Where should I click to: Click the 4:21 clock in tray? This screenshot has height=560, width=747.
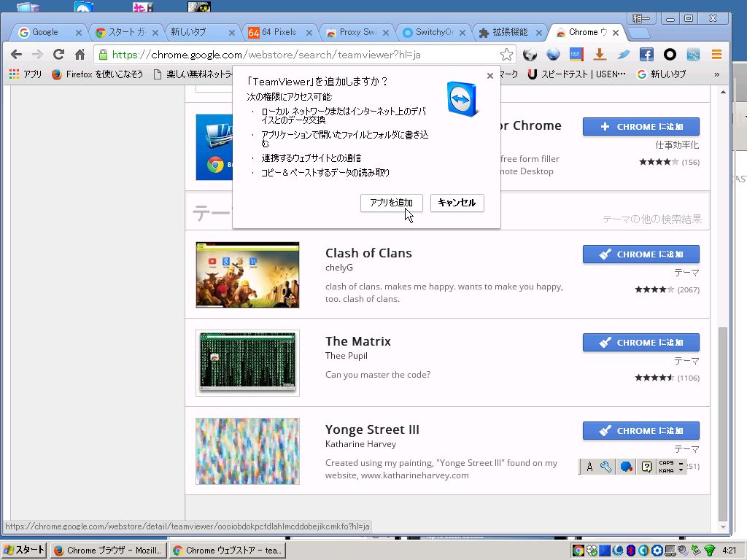[729, 551]
